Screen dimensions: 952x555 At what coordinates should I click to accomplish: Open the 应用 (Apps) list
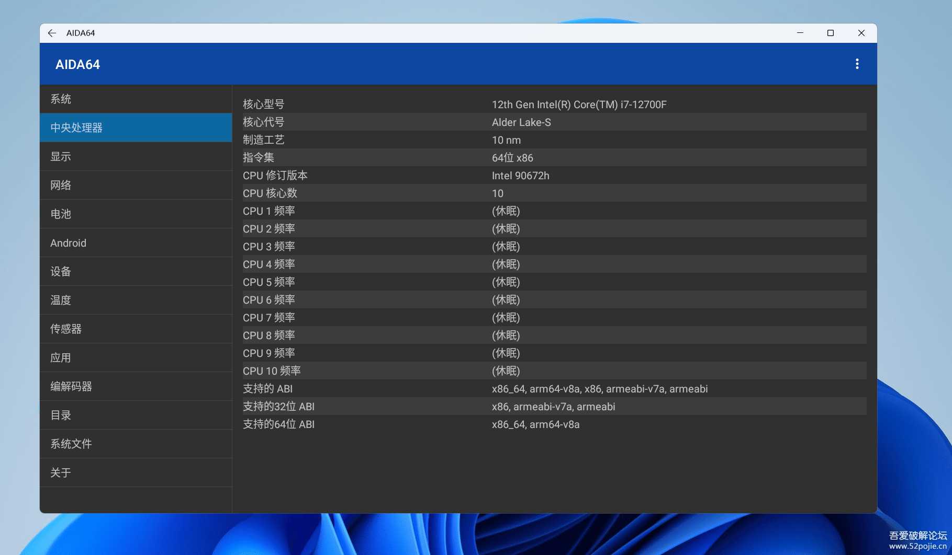pyautogui.click(x=60, y=357)
